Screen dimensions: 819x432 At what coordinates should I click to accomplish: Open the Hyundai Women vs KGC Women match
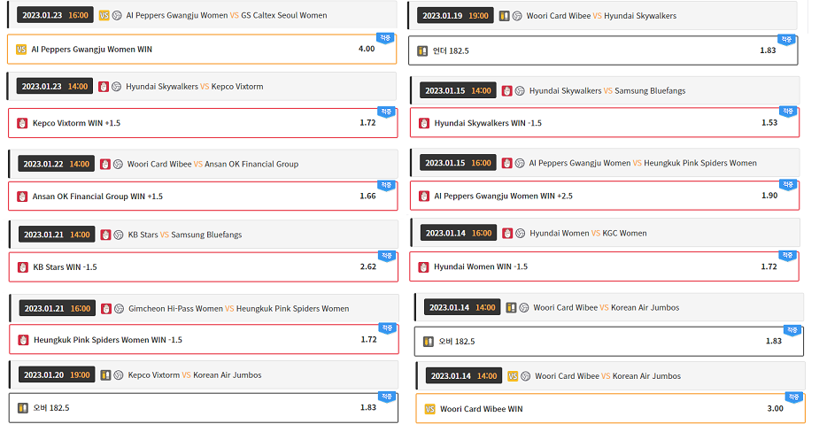[588, 234]
